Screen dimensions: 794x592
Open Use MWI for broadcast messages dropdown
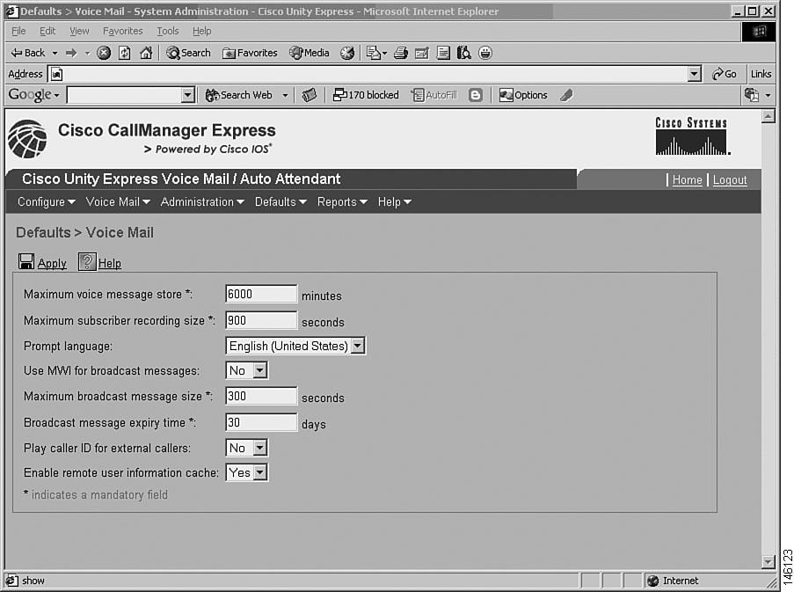(x=259, y=370)
